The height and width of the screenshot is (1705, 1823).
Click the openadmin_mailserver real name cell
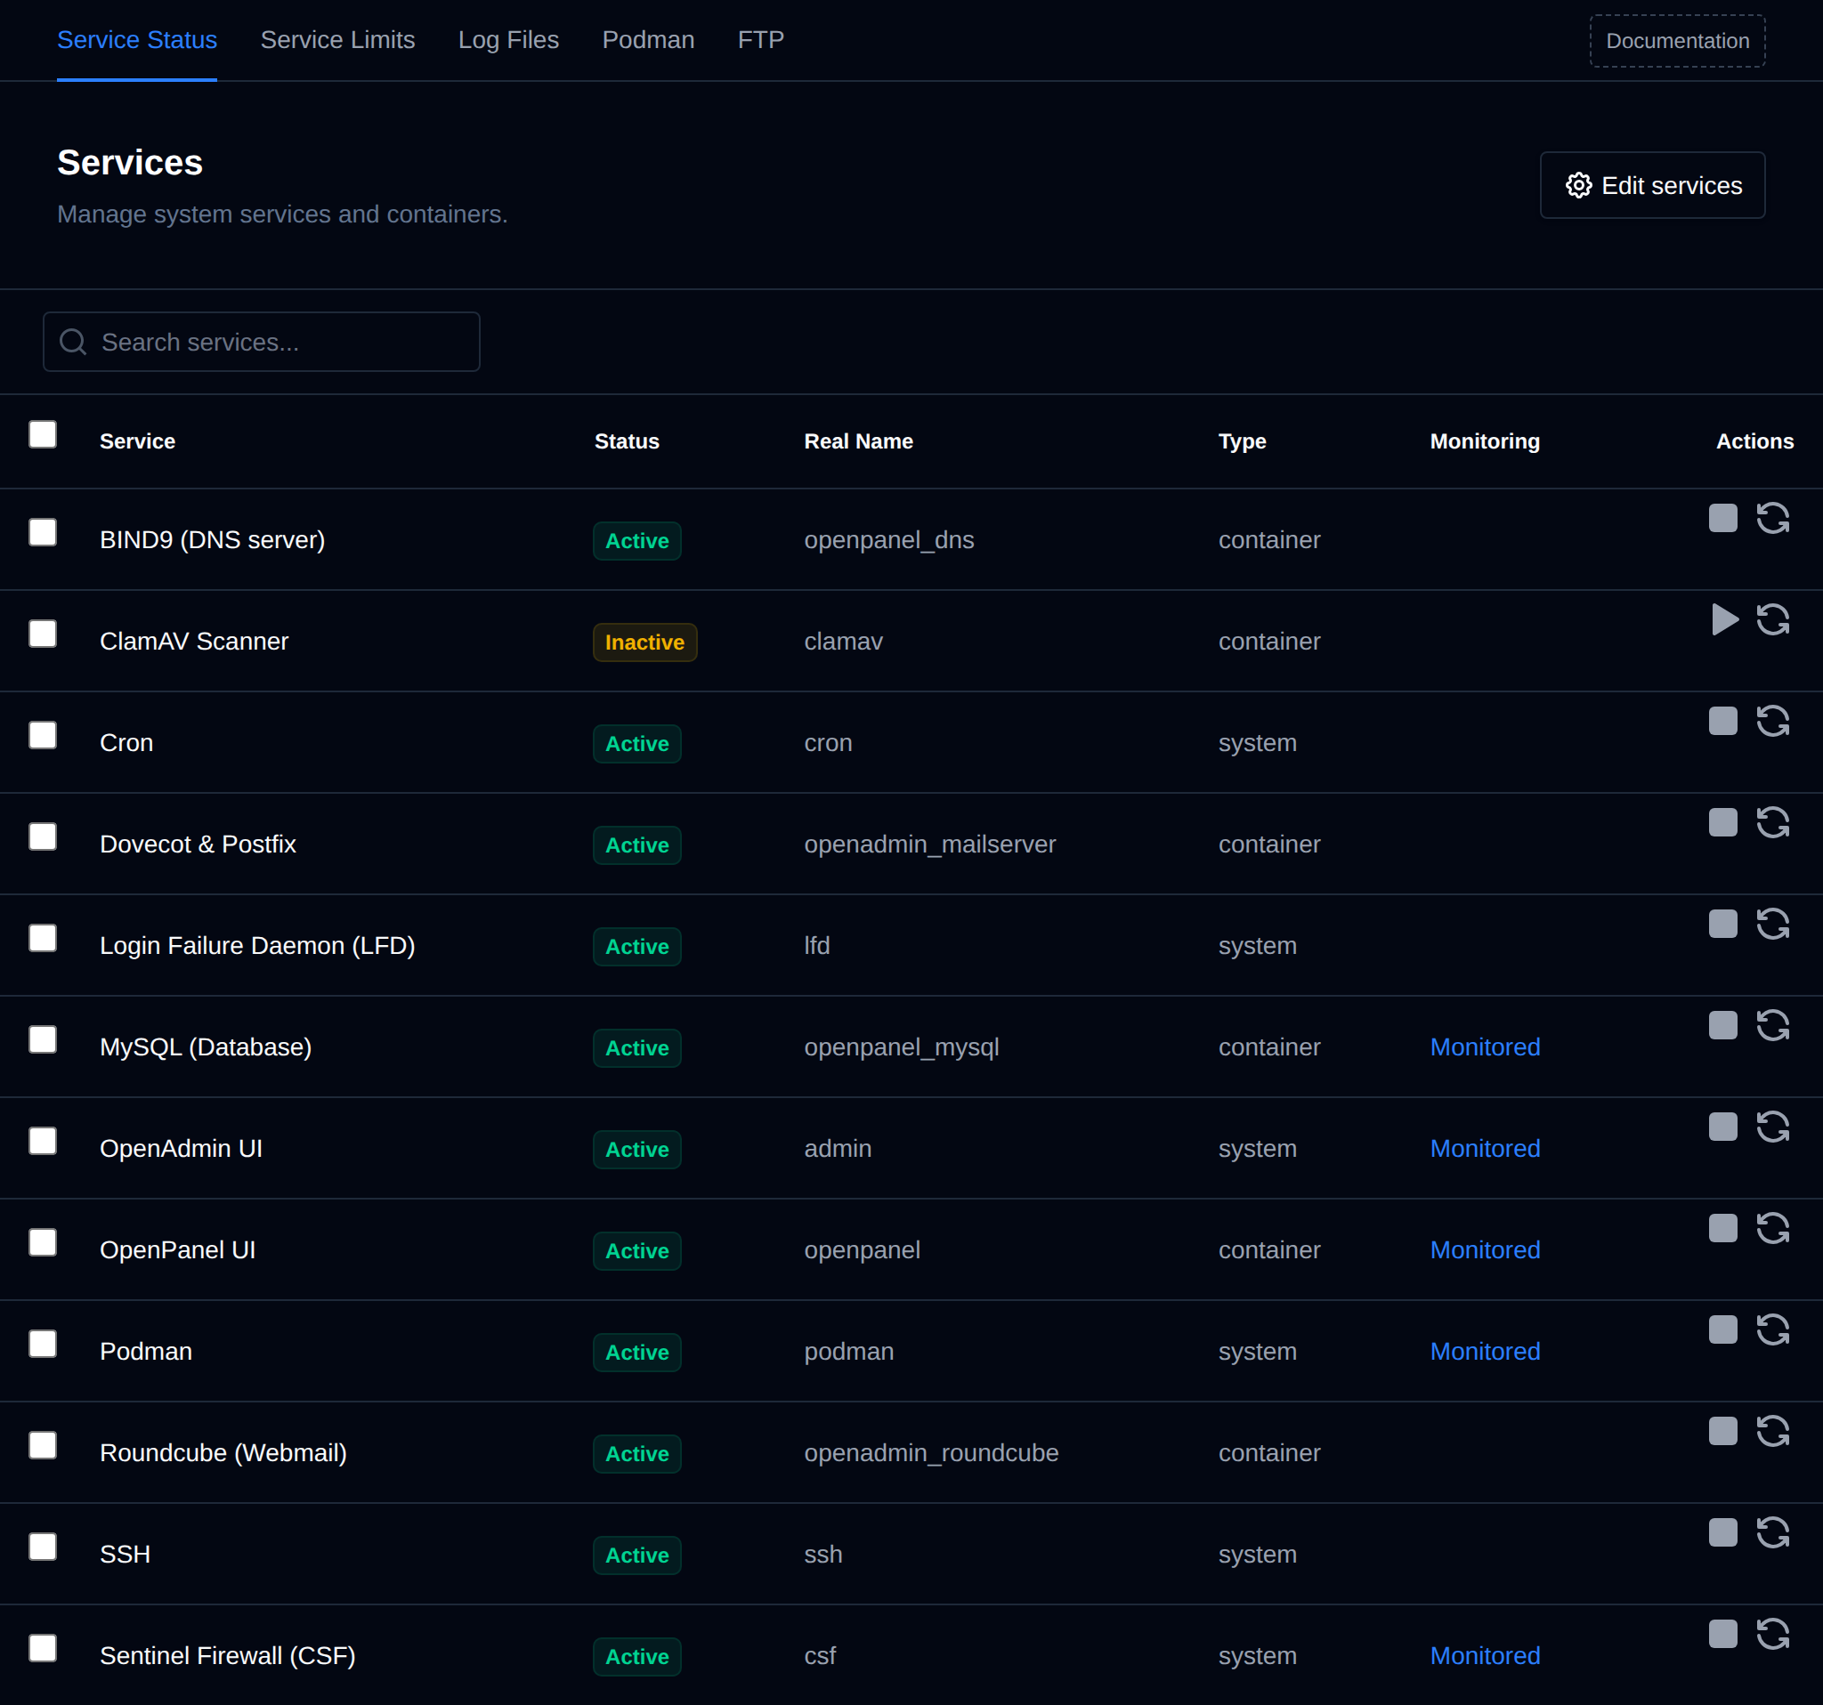coord(930,844)
